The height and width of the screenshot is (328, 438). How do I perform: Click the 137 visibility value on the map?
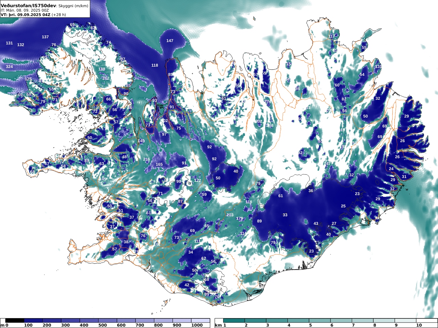pos(45,37)
